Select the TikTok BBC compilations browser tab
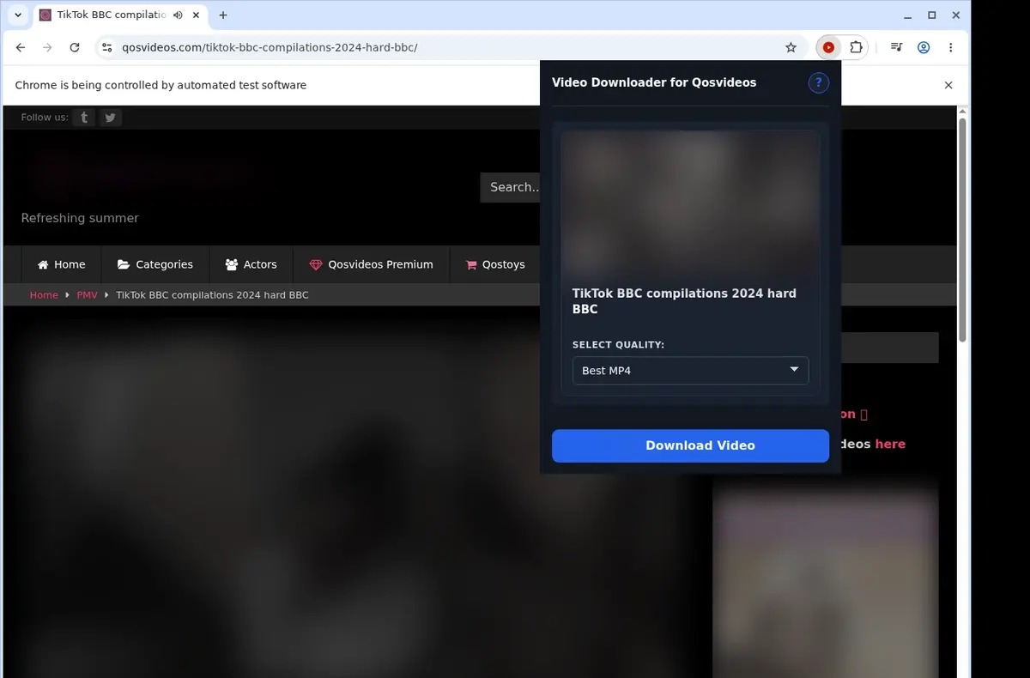Screen dimensions: 1030x678 (x=120, y=15)
